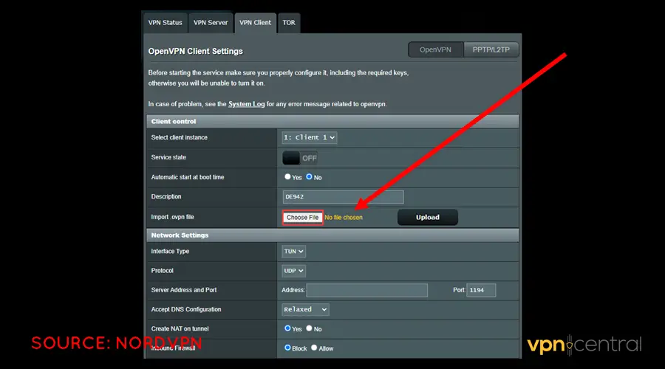Click the 'Network Settings' section header
This screenshot has height=369, width=665.
point(332,235)
